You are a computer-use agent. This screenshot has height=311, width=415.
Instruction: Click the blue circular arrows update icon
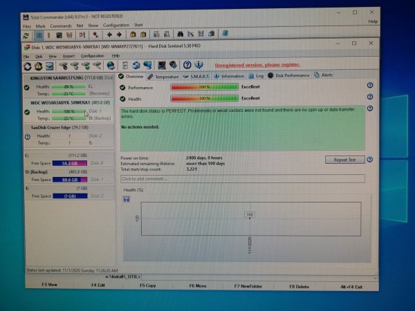(136, 65)
